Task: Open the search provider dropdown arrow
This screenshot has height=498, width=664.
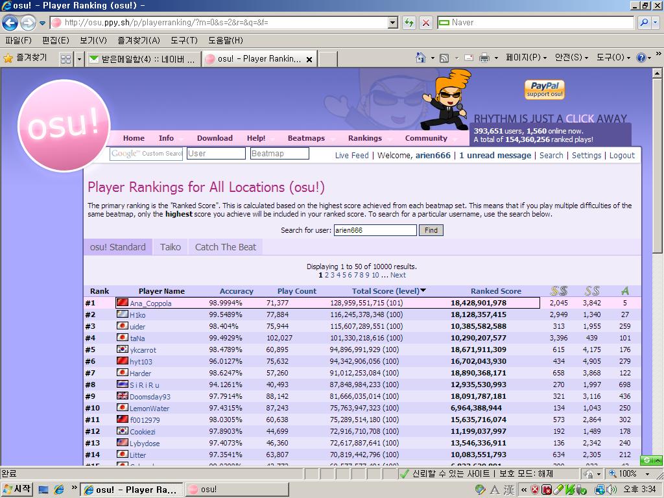Action: [656, 23]
